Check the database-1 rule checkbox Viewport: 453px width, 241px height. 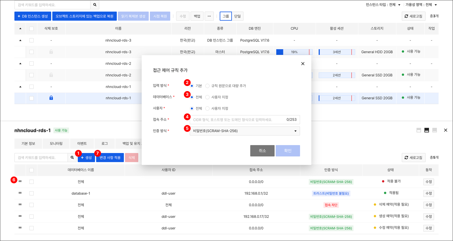click(x=31, y=193)
